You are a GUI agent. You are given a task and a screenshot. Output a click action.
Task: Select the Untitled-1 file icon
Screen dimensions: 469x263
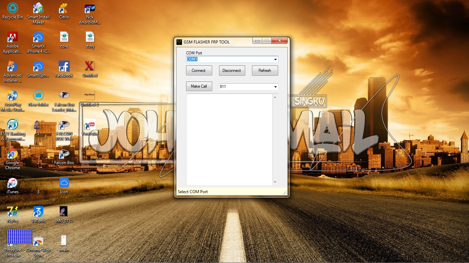(x=90, y=98)
